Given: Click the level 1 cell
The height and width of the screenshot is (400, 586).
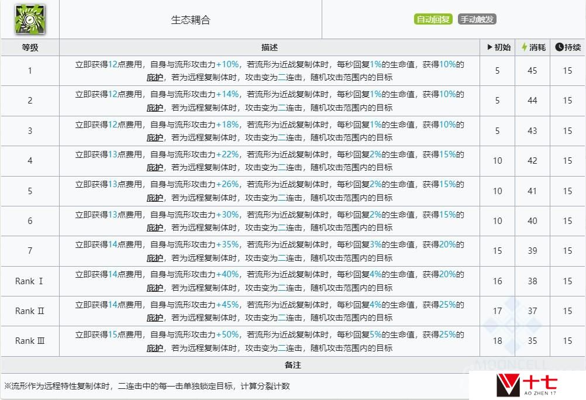Looking at the screenshot, I should pos(30,71).
